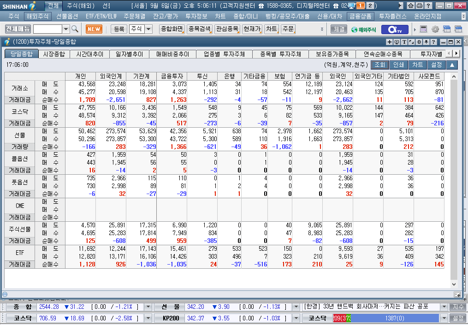
Task: Click the 조회 query button
Action: pos(379,65)
